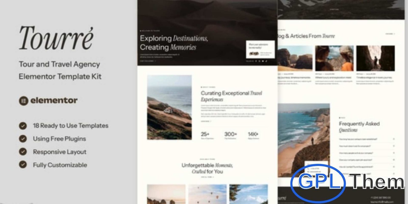Expand the second FAQ question plus icon
Viewport: 408px width, 204px height.
tap(394, 146)
